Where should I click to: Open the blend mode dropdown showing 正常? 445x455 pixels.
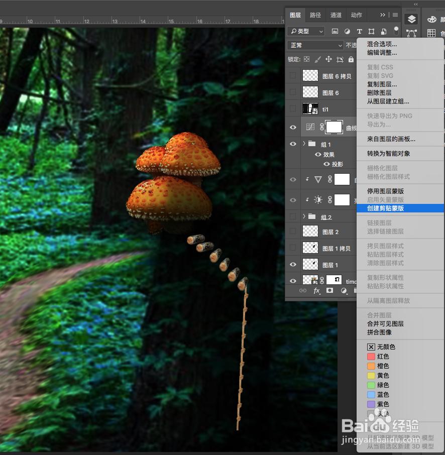click(x=315, y=45)
